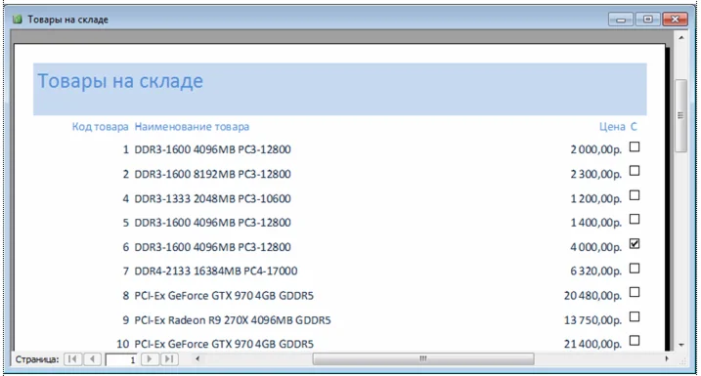
Task: Click the page number input field
Action: pos(121,359)
